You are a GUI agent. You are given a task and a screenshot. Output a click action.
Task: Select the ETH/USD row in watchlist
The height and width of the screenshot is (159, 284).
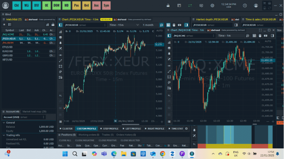tap(8, 47)
